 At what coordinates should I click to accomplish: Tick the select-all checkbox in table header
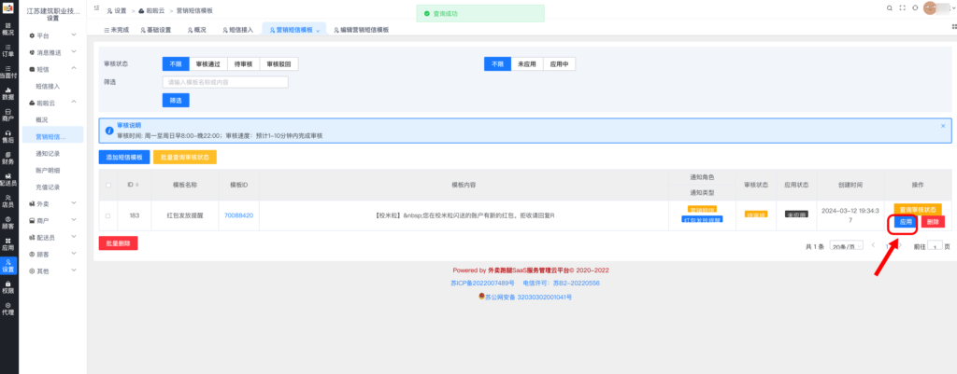click(x=108, y=185)
